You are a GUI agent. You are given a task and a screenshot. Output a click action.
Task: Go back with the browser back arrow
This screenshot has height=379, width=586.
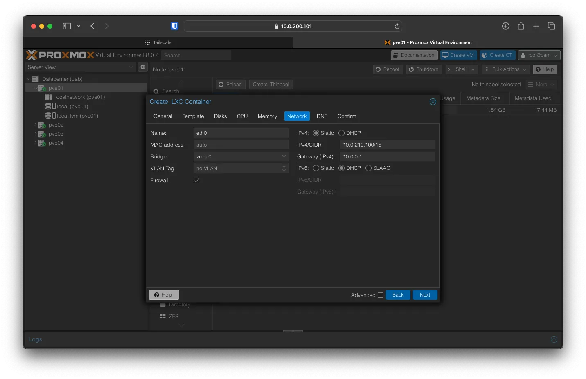coord(92,26)
